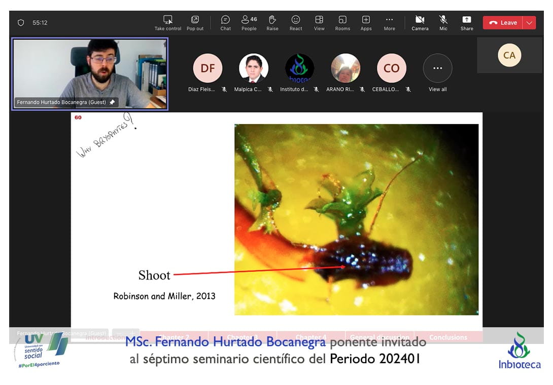This screenshot has width=553, height=385.
Task: Select the DF participant avatar
Action: 208,68
